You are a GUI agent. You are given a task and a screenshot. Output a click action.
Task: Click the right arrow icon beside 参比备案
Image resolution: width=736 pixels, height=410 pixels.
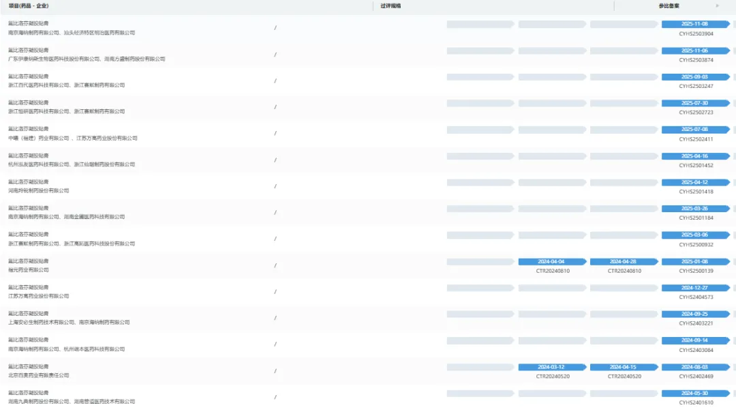click(x=717, y=5)
